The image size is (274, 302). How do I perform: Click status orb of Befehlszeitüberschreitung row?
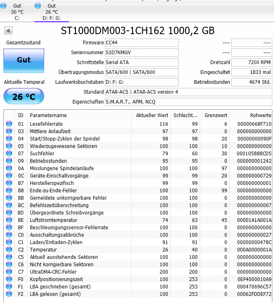pos(9,205)
